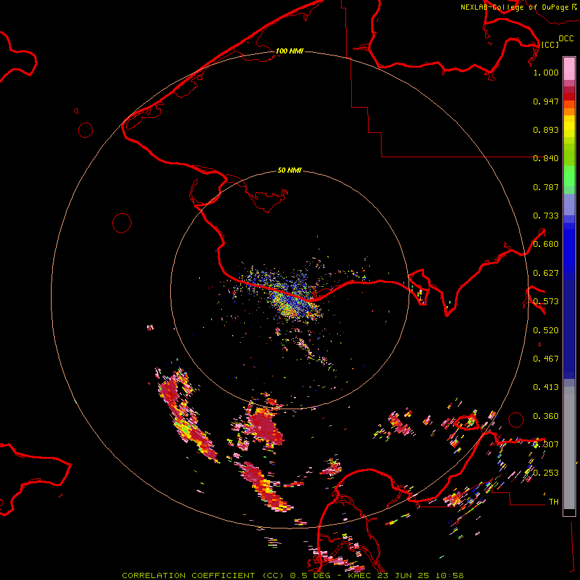Click the 0.520 legend value
The width and height of the screenshot is (580, 580).
[x=546, y=331]
